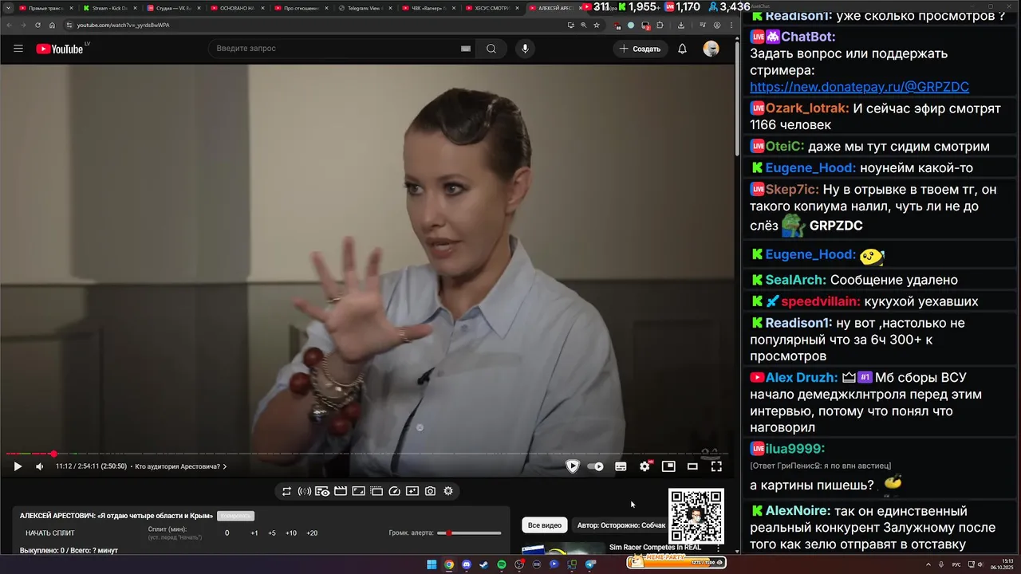Switch to Студия — VK browser tab
This screenshot has width=1021, height=574.
pyautogui.click(x=172, y=8)
